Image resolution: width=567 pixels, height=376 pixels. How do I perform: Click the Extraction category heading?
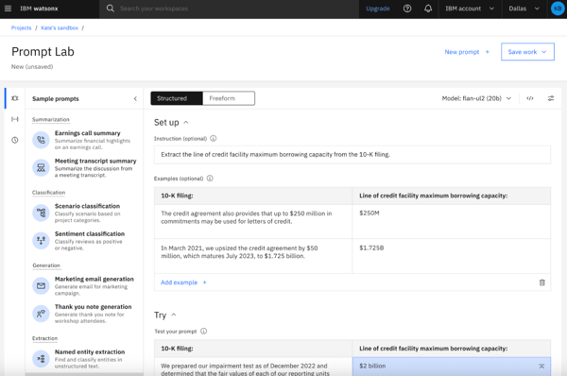click(44, 338)
